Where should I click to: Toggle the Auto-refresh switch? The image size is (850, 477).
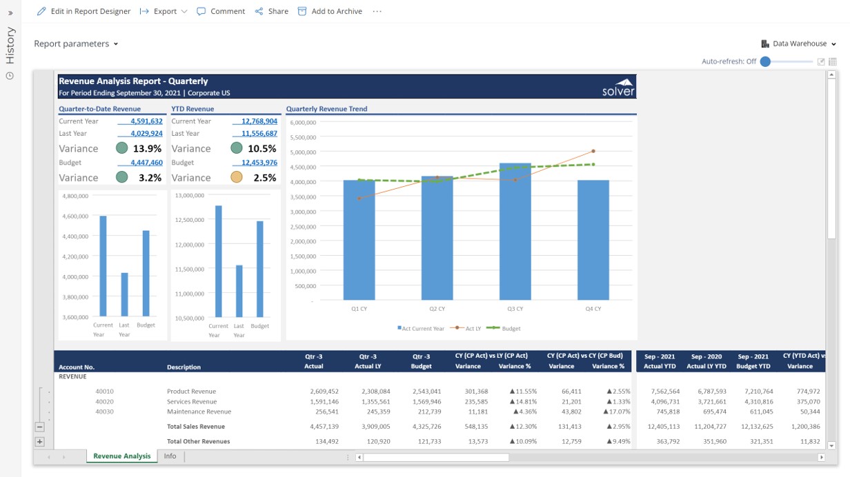[x=766, y=62]
